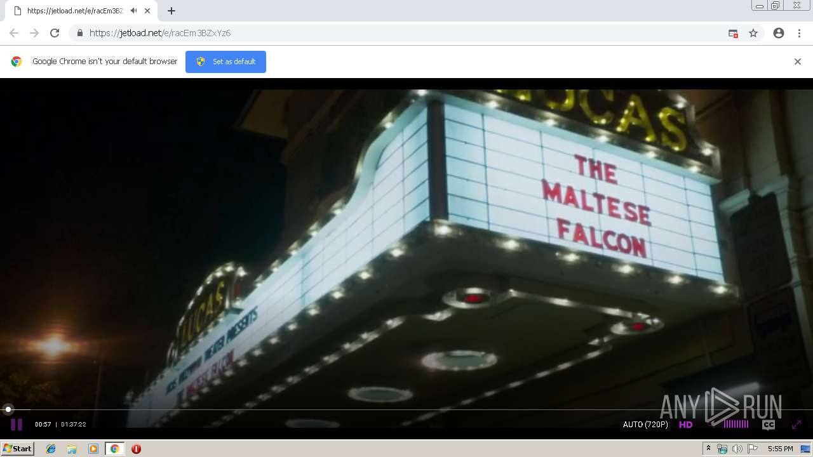
Task: Bookmark this page with the star
Action: tap(753, 33)
